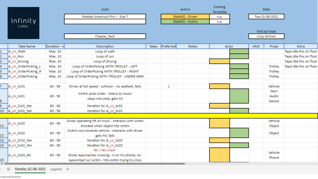Select the Shotlist_02-08-2022 sheet tab
The width and height of the screenshot is (318, 179).
click(30, 169)
